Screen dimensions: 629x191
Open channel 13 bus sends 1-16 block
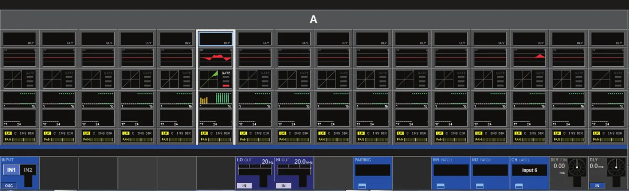[491, 100]
